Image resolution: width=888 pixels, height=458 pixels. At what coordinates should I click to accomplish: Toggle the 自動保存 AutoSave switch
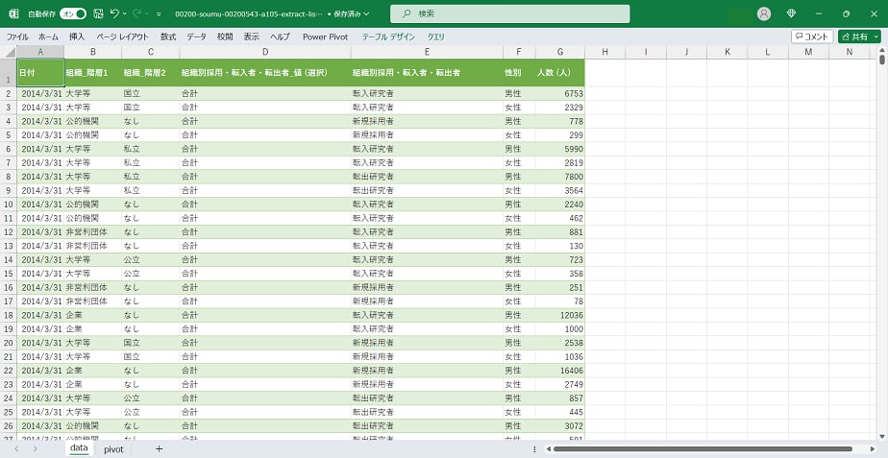coord(73,13)
